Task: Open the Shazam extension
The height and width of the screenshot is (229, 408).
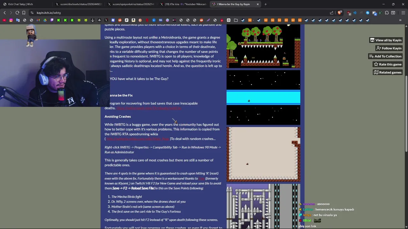Action: coord(368,13)
